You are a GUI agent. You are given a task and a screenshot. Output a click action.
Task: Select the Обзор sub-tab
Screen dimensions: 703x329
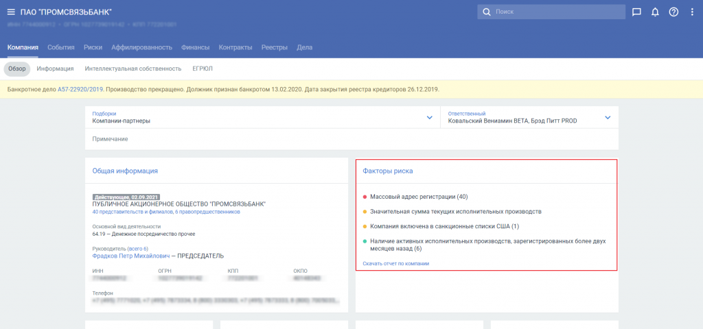point(17,69)
